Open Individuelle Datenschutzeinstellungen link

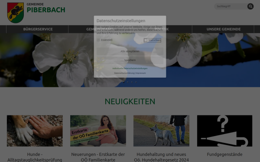coord(130,68)
